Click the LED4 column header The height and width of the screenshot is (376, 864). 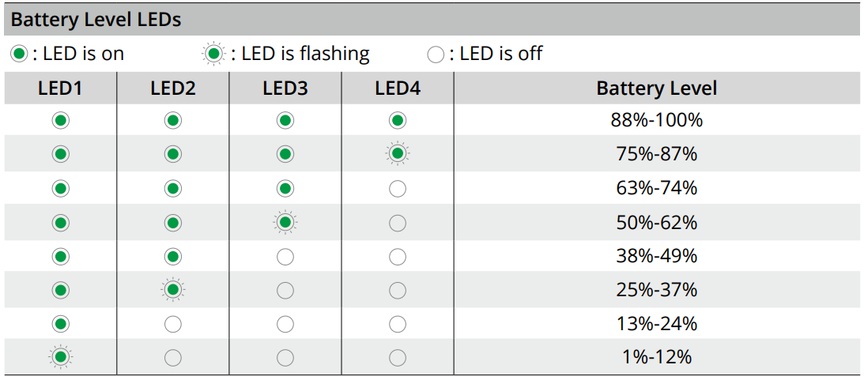tap(398, 88)
